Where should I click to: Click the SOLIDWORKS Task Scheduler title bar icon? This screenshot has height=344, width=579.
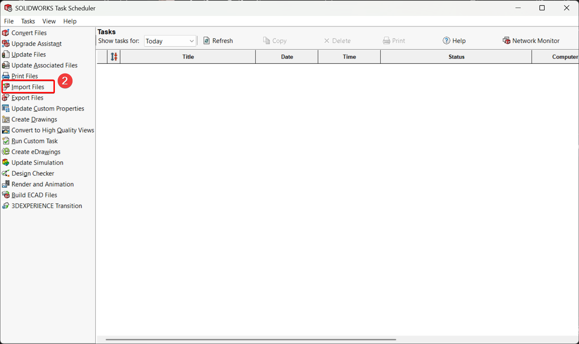pos(8,8)
